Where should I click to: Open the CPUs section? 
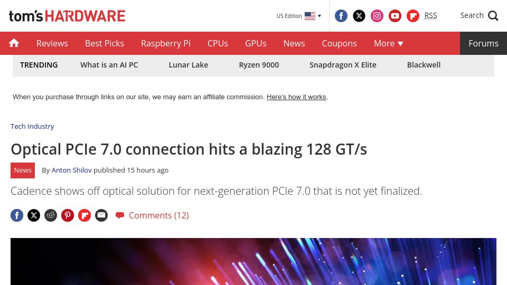218,43
